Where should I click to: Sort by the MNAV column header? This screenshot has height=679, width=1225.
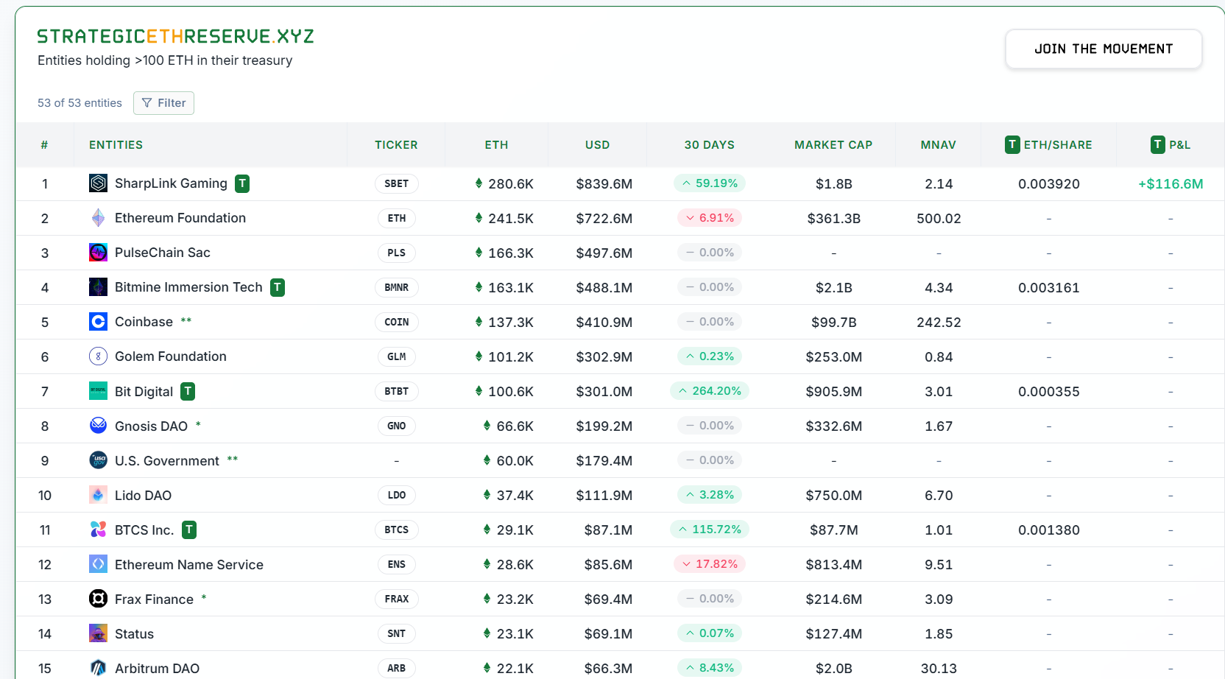tap(938, 145)
